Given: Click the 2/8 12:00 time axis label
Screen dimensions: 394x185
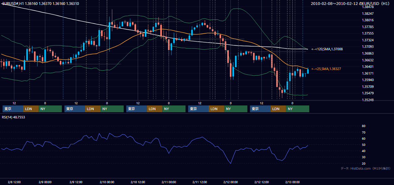Looking at the screenshot, I should coord(14,182).
